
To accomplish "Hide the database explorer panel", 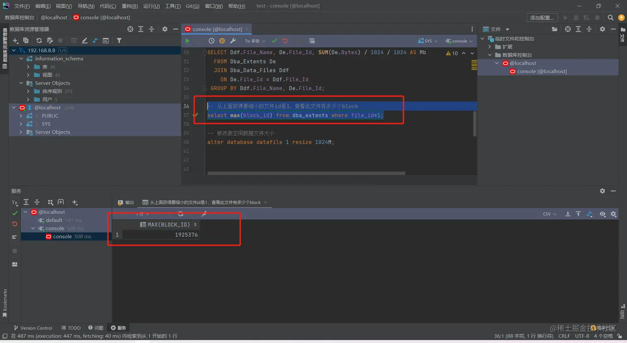I will [x=175, y=29].
